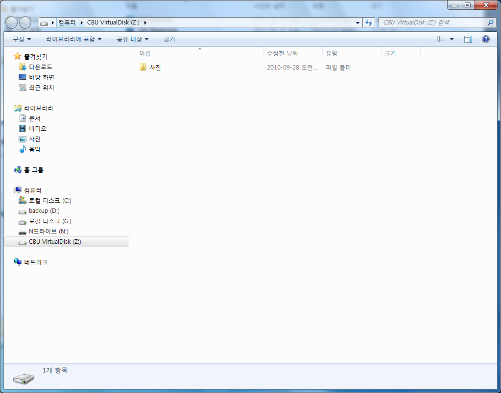Screen dimensions: 501x393
Task: Maximize the Explorer window
Action: (x=467, y=5)
